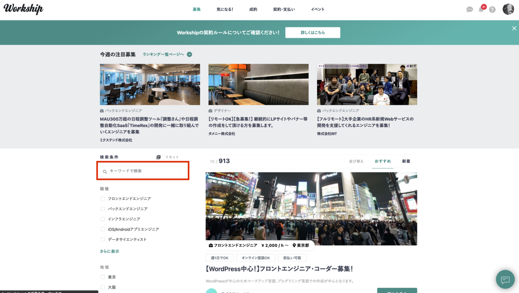Open the support chat widget

pos(505,280)
